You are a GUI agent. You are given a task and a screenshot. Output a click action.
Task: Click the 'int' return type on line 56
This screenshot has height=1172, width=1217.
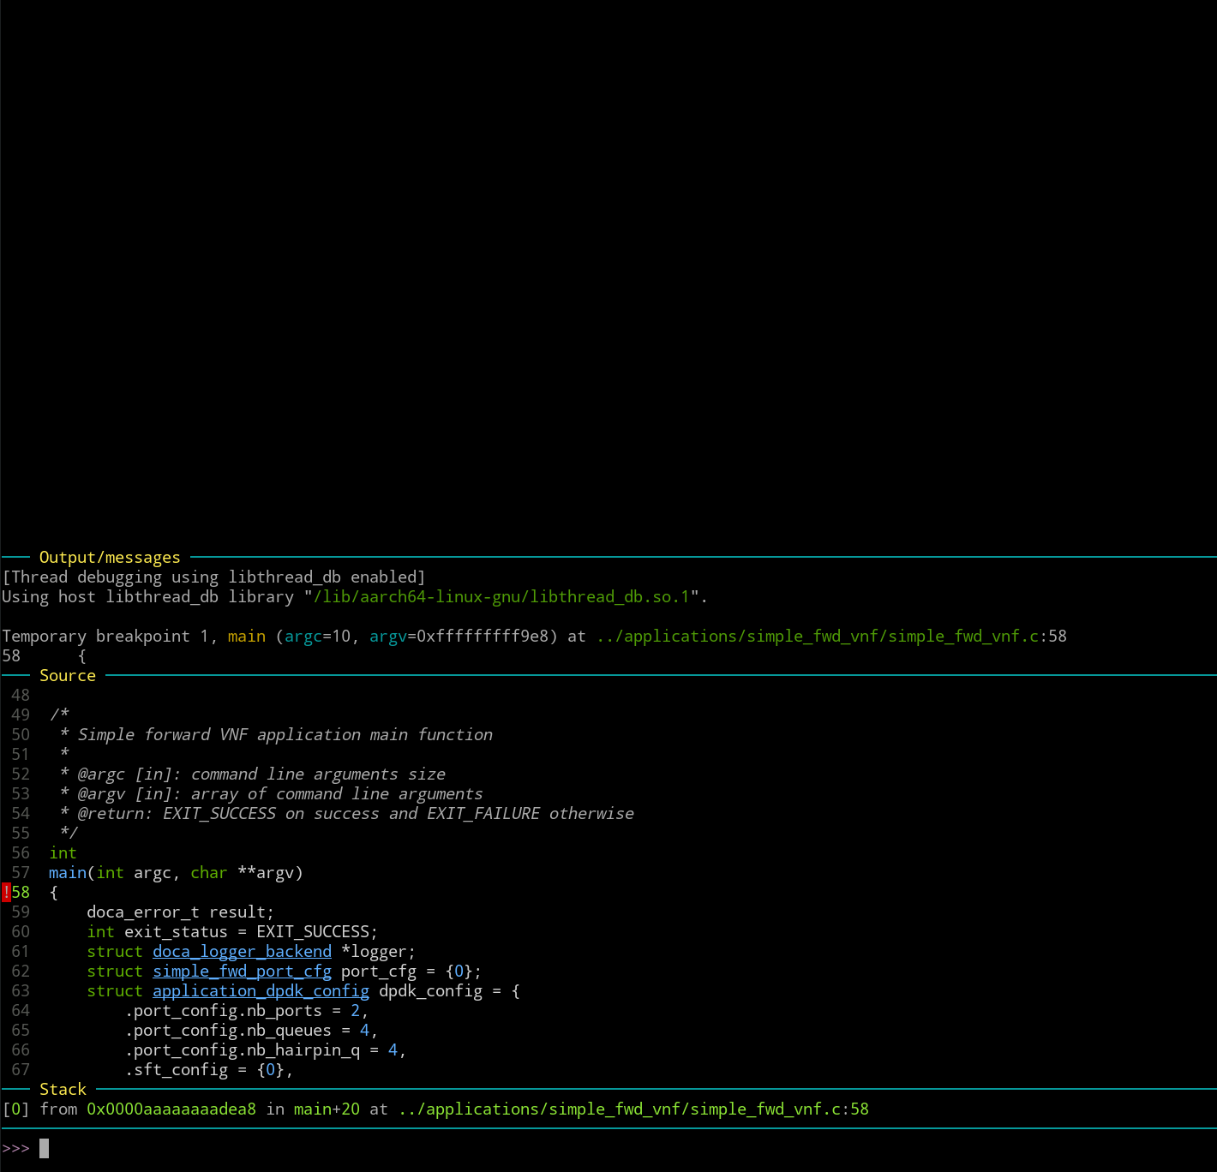point(63,853)
